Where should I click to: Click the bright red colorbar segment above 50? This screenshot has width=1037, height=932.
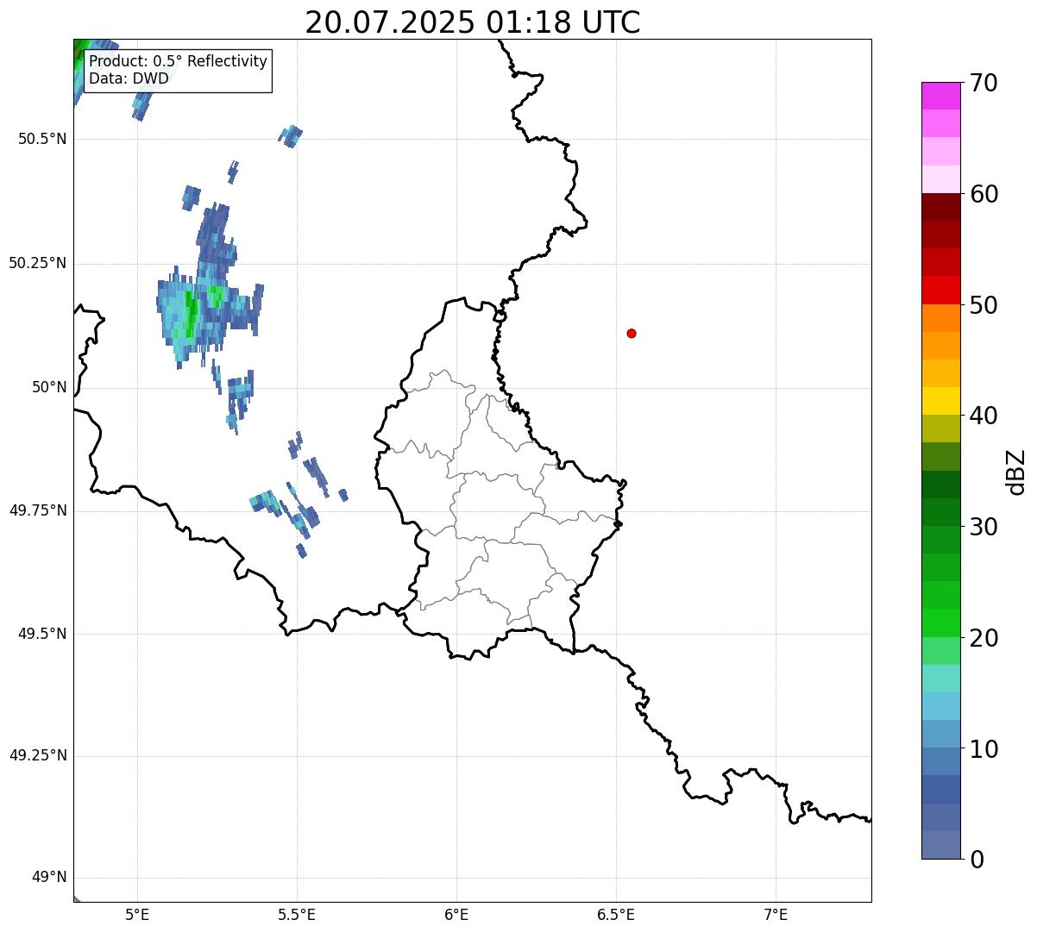(940, 290)
